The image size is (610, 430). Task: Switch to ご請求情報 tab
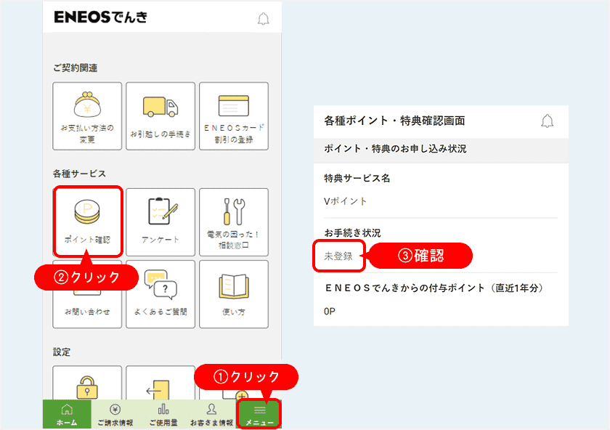[x=115, y=414]
